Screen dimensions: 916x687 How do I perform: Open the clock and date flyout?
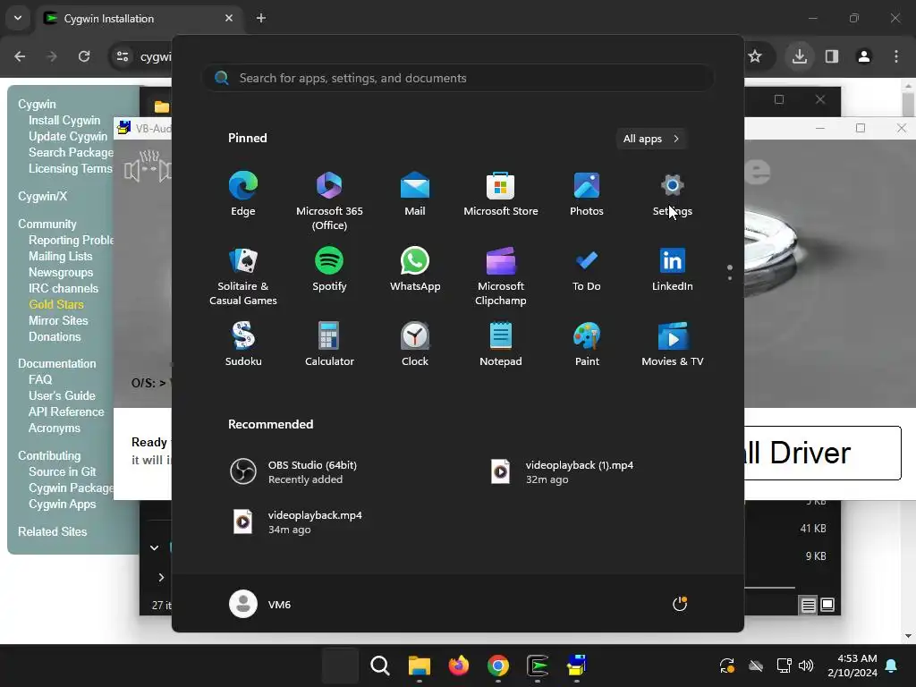point(852,666)
